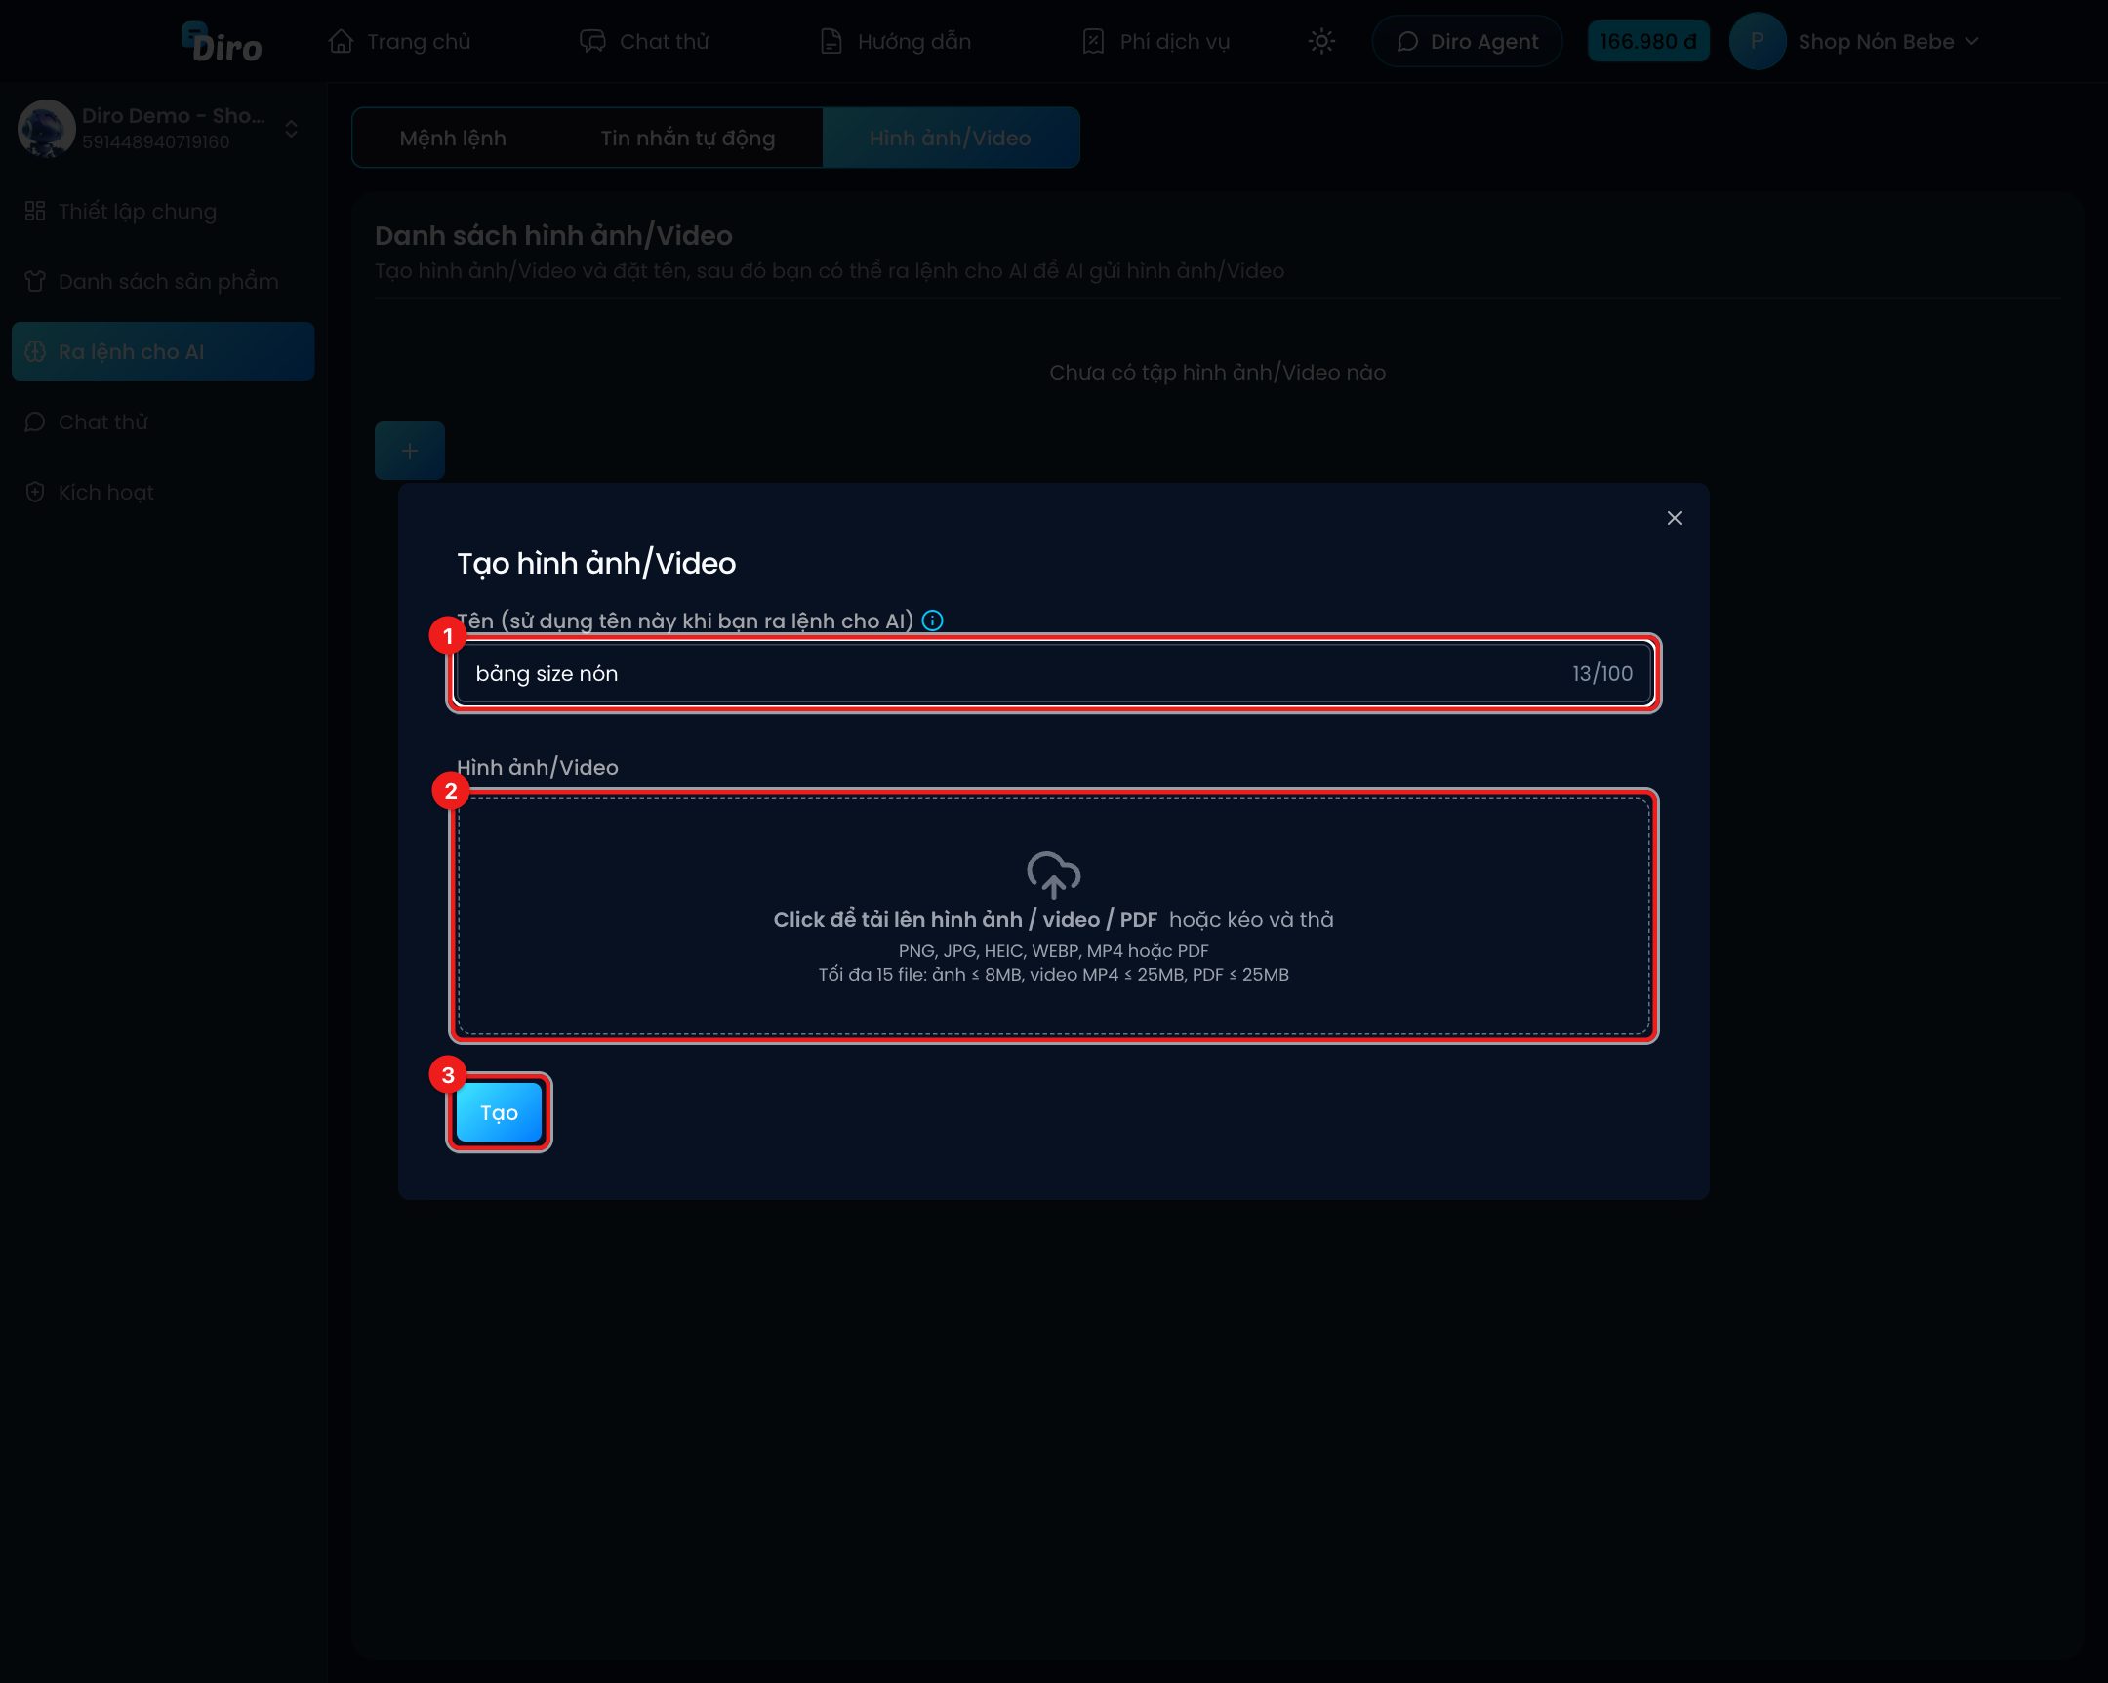
Task: Click the P profile avatar
Action: coord(1757,41)
